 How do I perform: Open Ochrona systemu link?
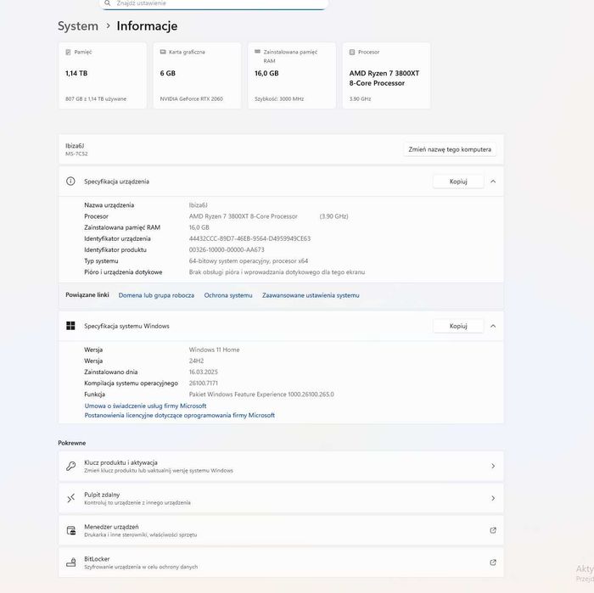228,295
